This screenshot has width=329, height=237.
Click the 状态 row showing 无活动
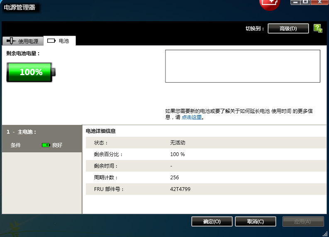click(205, 143)
